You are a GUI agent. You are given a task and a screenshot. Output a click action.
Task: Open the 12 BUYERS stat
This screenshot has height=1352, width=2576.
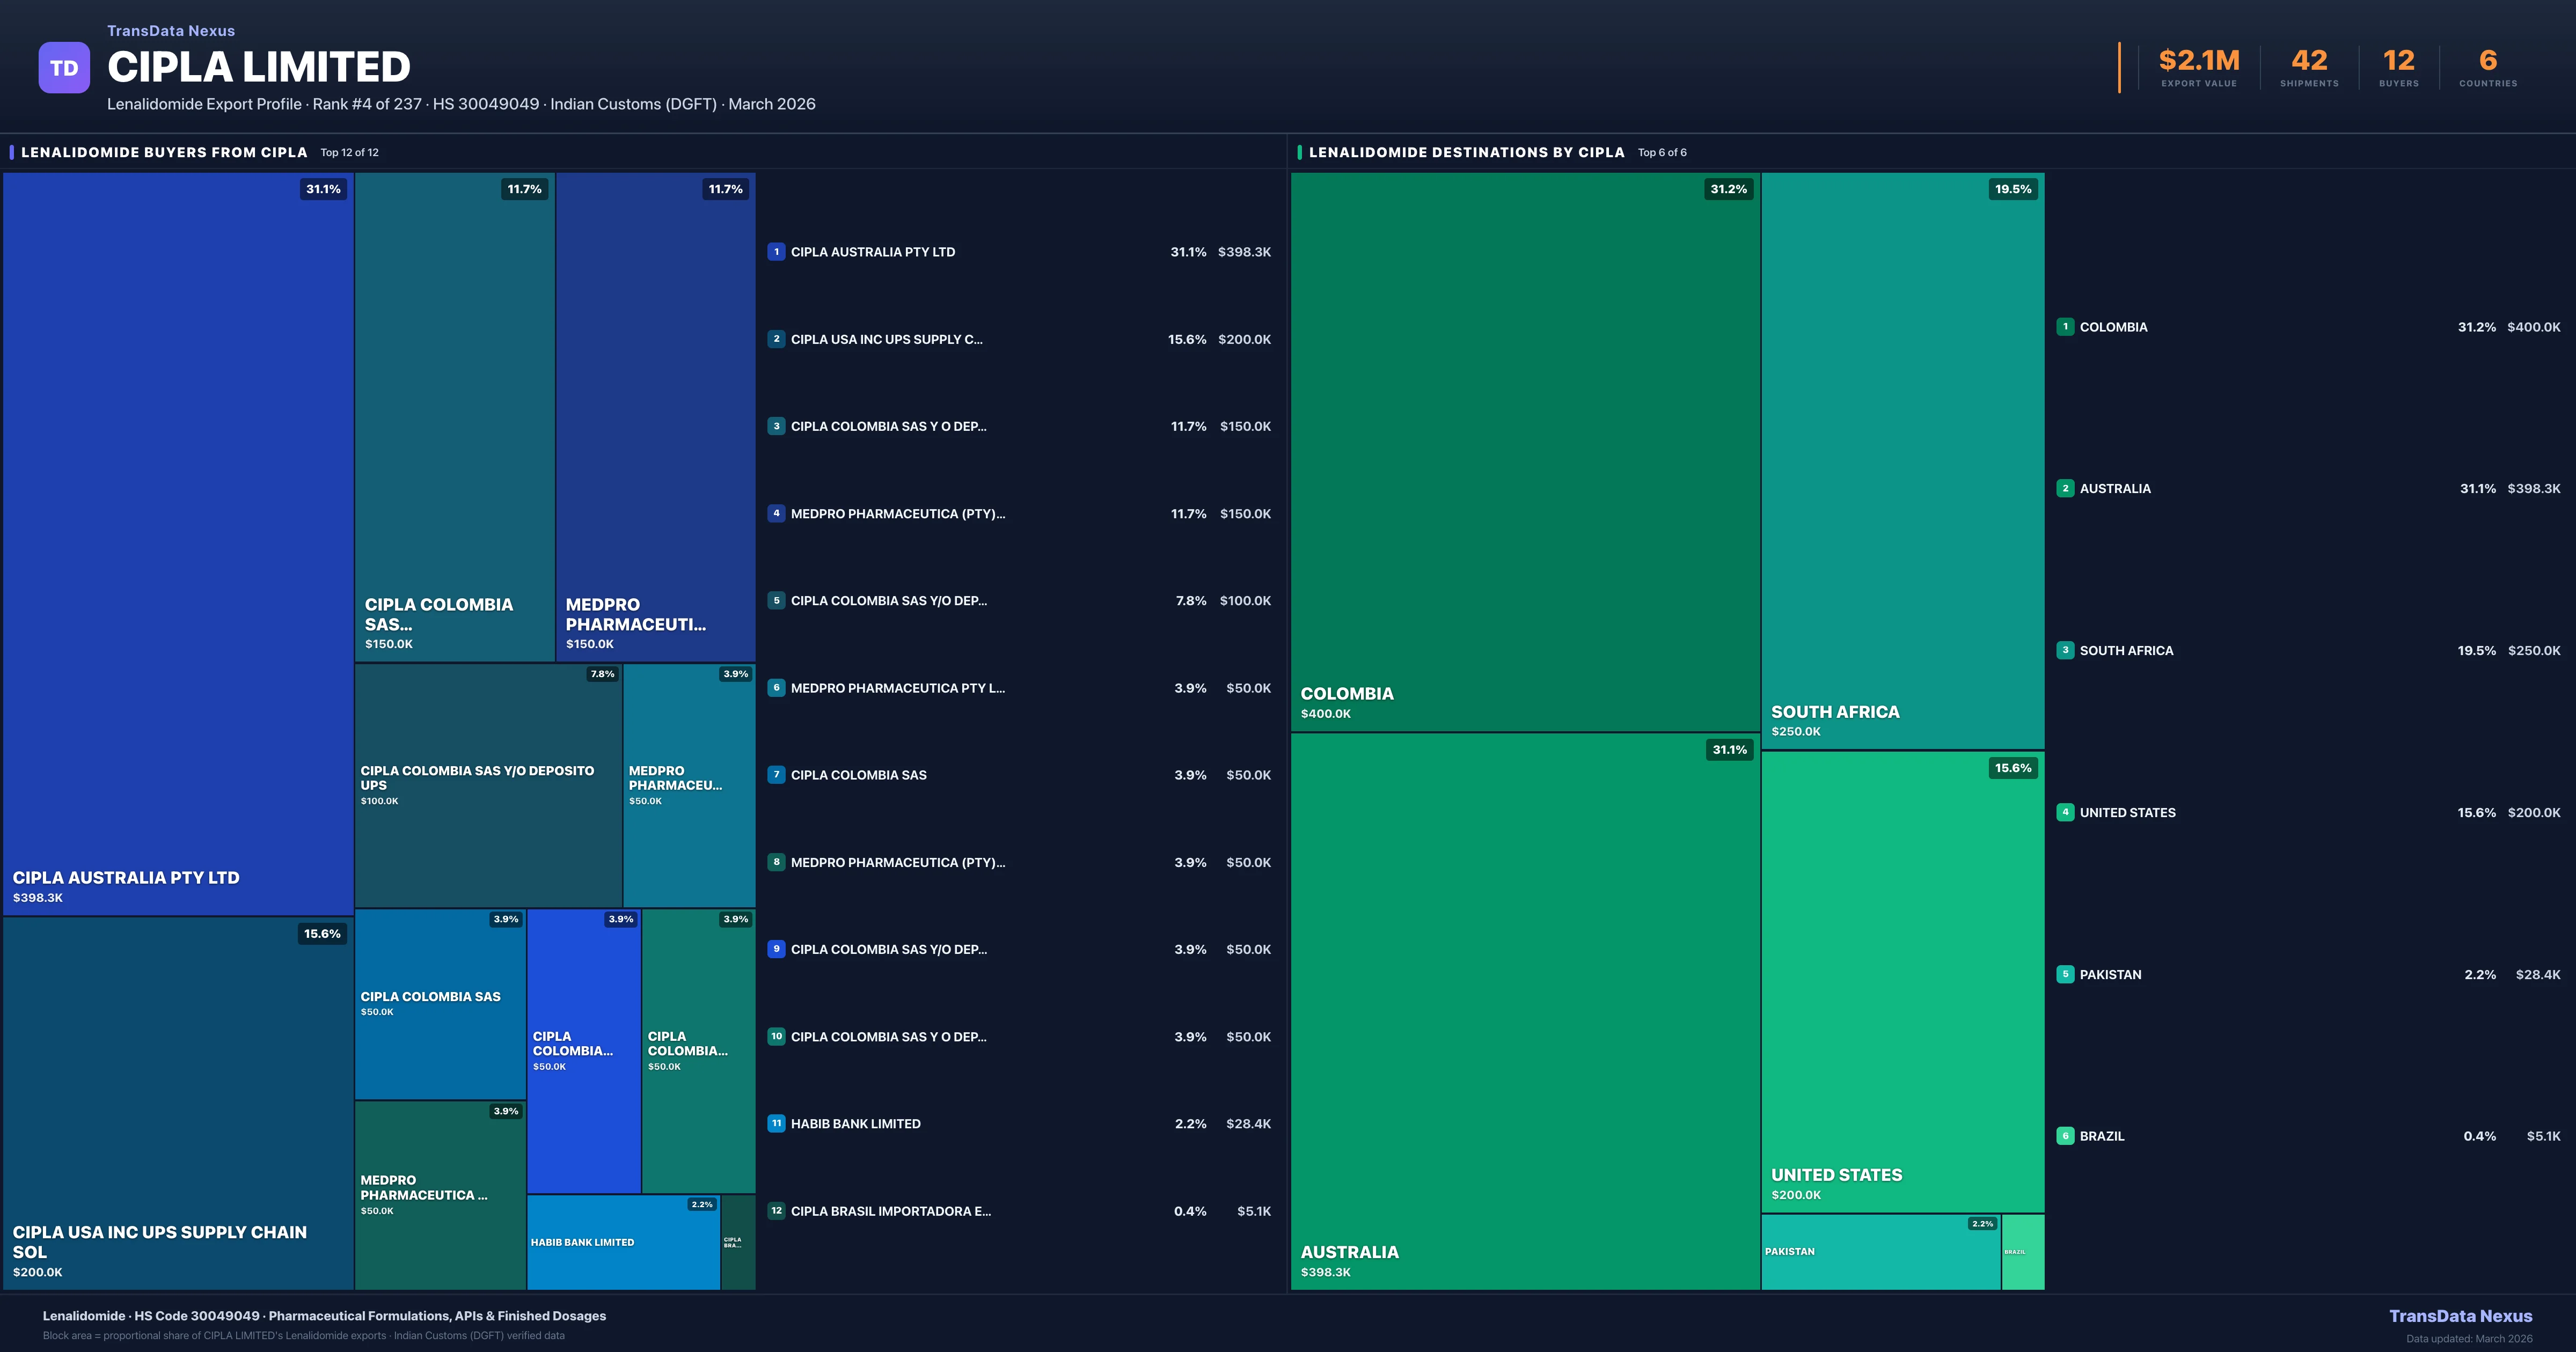(2397, 66)
